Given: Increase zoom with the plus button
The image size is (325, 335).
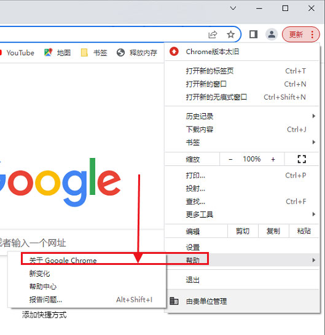Looking at the screenshot, I should click(x=273, y=159).
